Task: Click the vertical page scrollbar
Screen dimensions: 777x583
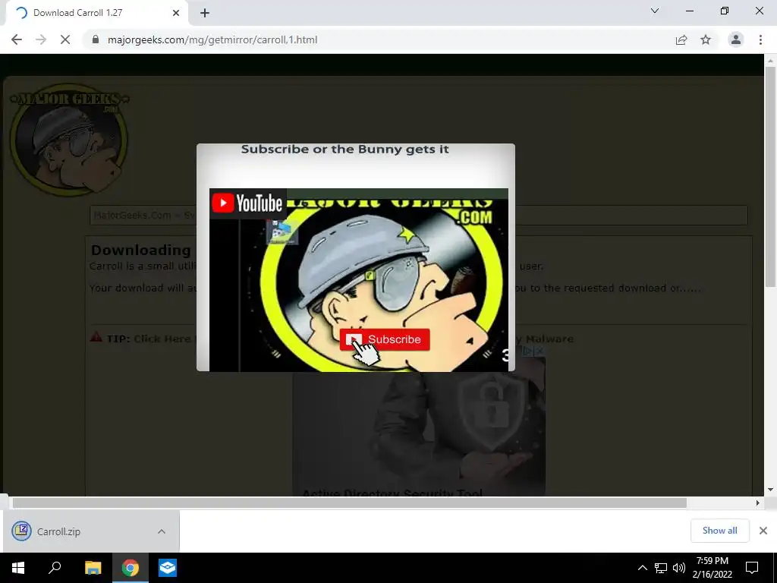Action: coord(770,176)
